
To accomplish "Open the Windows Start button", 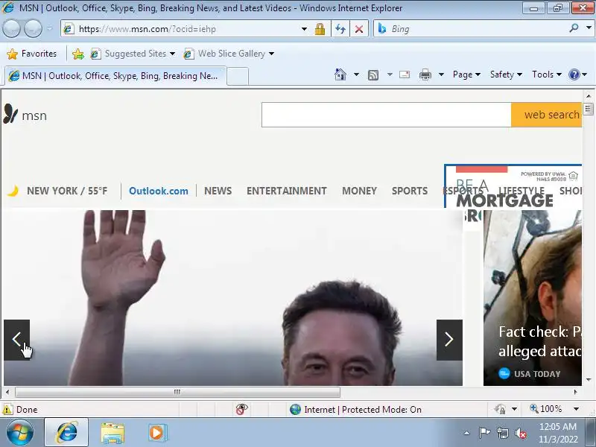I will pyautogui.click(x=20, y=433).
